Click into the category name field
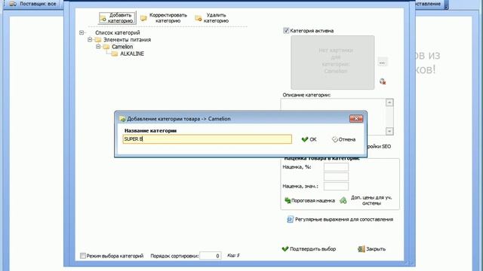This screenshot has height=271, width=483. click(x=207, y=139)
